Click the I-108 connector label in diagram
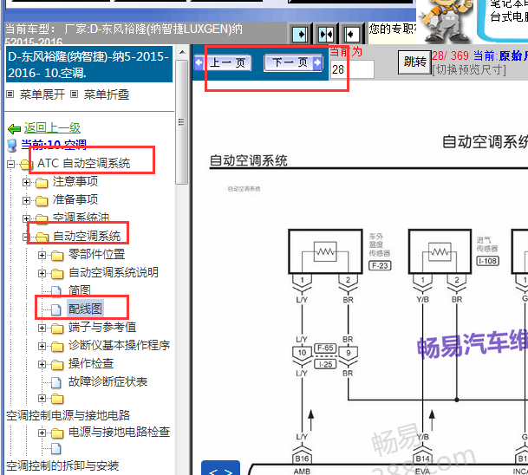Screen dimensions: 528x475 [487, 261]
